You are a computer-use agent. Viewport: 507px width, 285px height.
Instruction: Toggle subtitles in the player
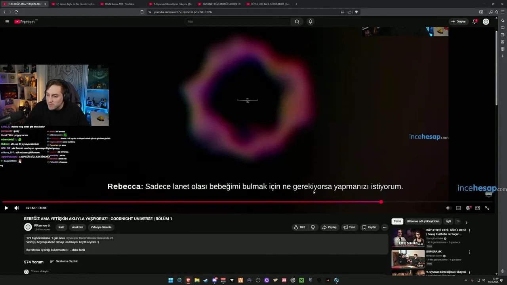pyautogui.click(x=459, y=208)
